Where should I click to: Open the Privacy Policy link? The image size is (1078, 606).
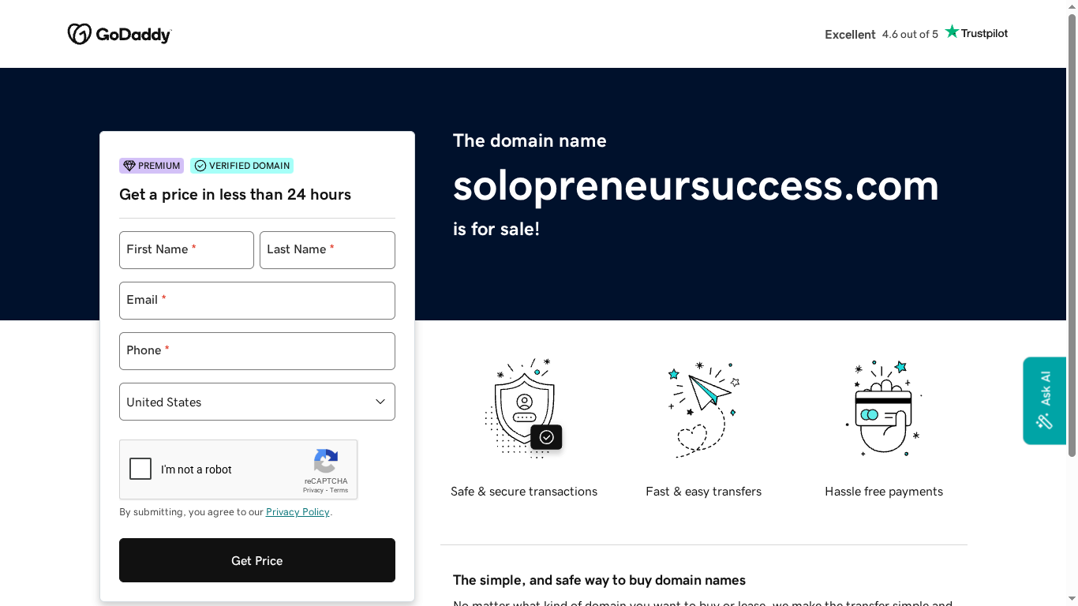point(297,511)
